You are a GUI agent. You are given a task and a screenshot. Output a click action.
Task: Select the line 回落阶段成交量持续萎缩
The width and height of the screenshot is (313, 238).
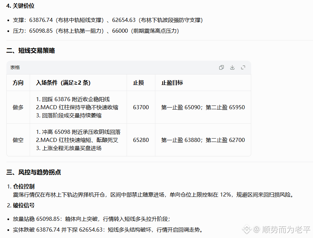tap(69, 115)
